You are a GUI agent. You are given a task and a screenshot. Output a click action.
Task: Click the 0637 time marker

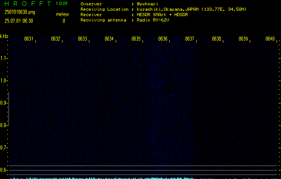click(x=189, y=39)
